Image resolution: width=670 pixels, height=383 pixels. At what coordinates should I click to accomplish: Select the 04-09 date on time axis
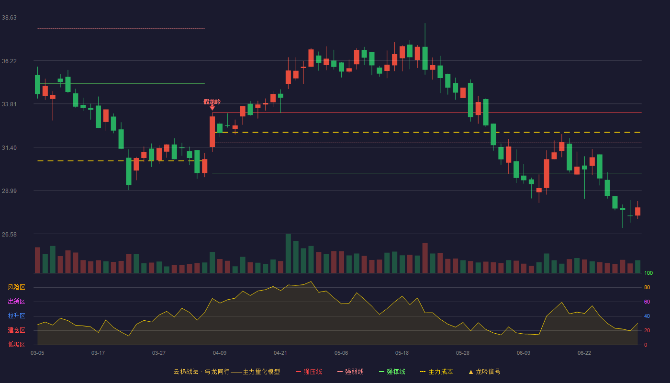[x=220, y=353]
